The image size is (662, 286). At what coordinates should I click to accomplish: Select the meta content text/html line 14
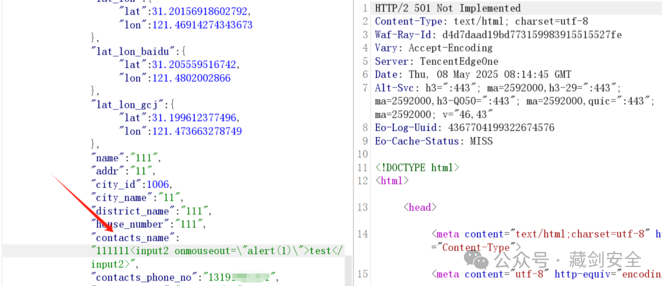[546, 234]
